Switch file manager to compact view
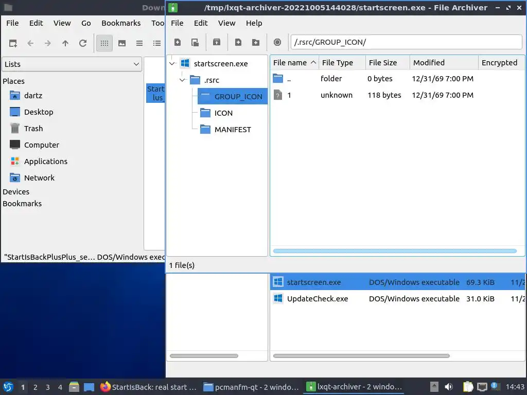The width and height of the screenshot is (527, 395). click(139, 43)
